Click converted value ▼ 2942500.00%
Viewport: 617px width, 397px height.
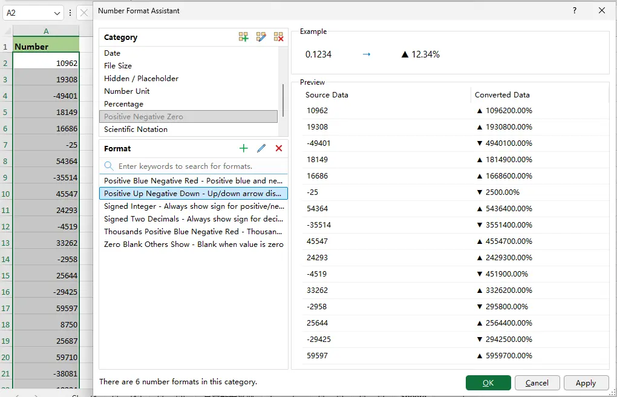(x=504, y=339)
